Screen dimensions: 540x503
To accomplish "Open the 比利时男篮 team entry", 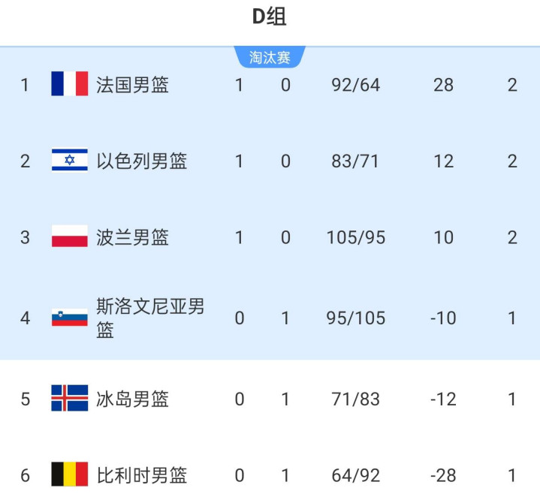I will pyautogui.click(x=141, y=475).
